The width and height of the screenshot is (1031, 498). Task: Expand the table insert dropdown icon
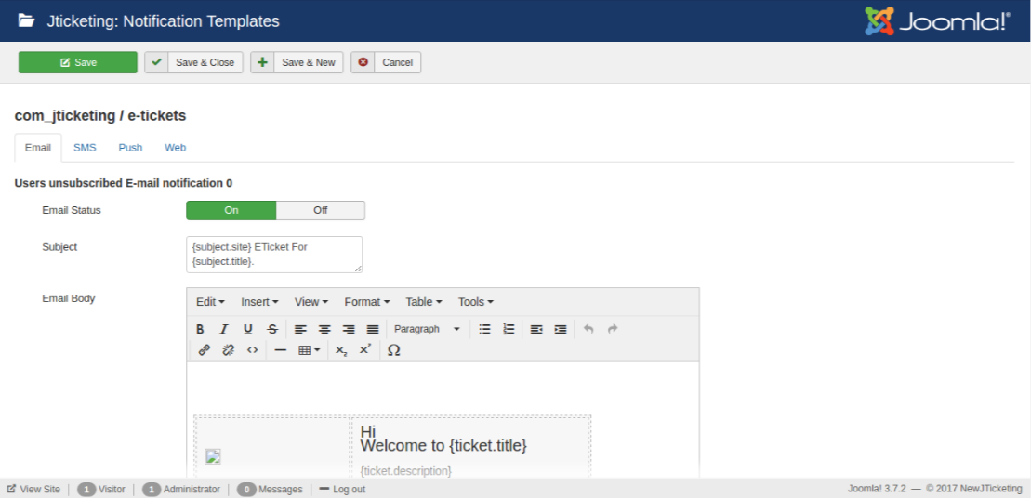(309, 350)
